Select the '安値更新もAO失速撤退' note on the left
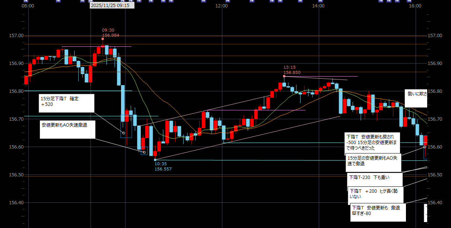This screenshot has width=451, height=228. tap(67, 129)
